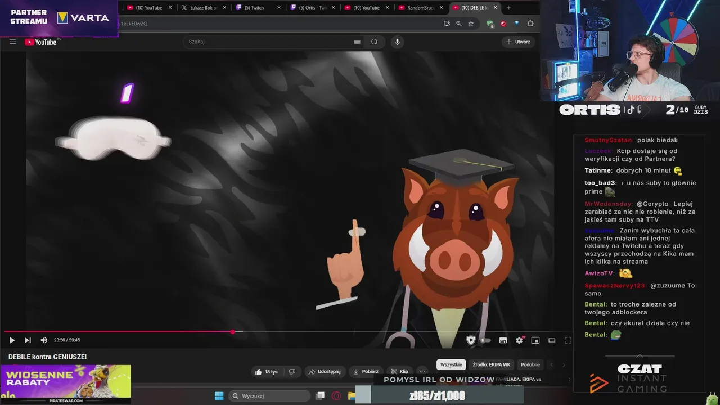Click chat username MrWedensday
The image size is (720, 405).
tap(609, 204)
